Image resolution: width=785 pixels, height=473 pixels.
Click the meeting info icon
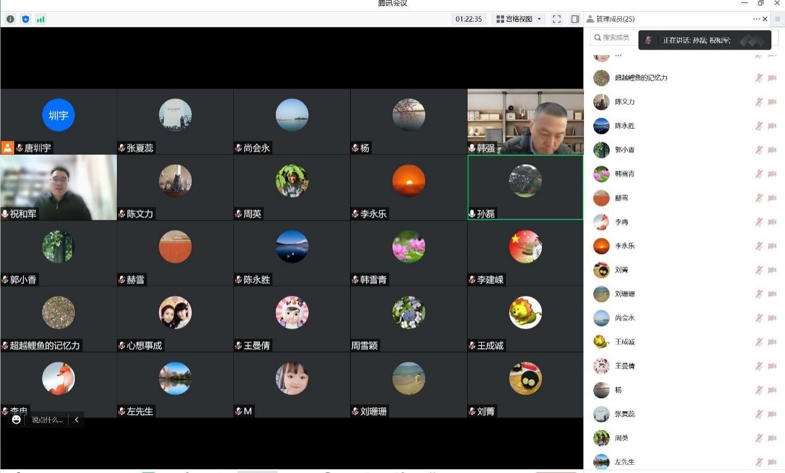click(x=11, y=19)
